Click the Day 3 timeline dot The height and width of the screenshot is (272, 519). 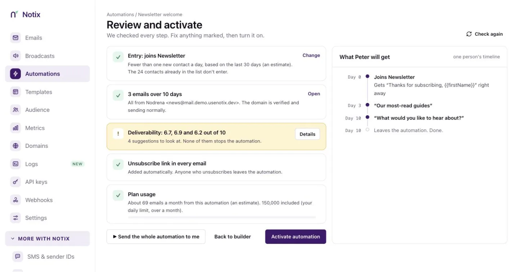367,105
